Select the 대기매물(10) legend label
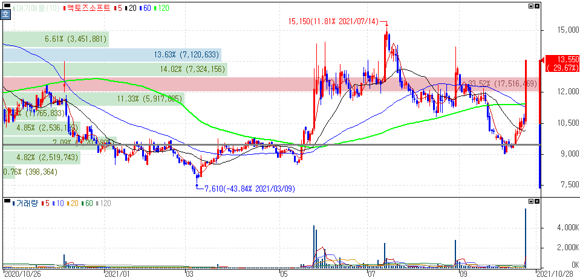 [x=36, y=8]
